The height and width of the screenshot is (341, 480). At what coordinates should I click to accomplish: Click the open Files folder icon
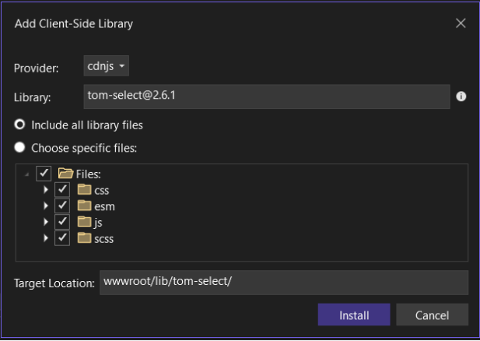tap(65, 174)
